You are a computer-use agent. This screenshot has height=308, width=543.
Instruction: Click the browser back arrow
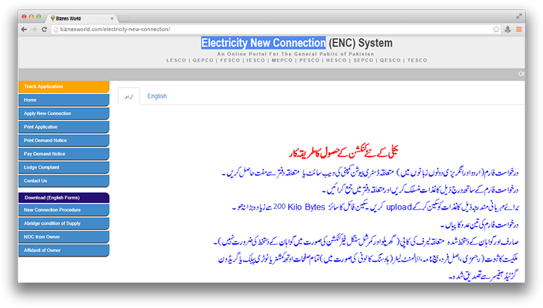click(24, 29)
